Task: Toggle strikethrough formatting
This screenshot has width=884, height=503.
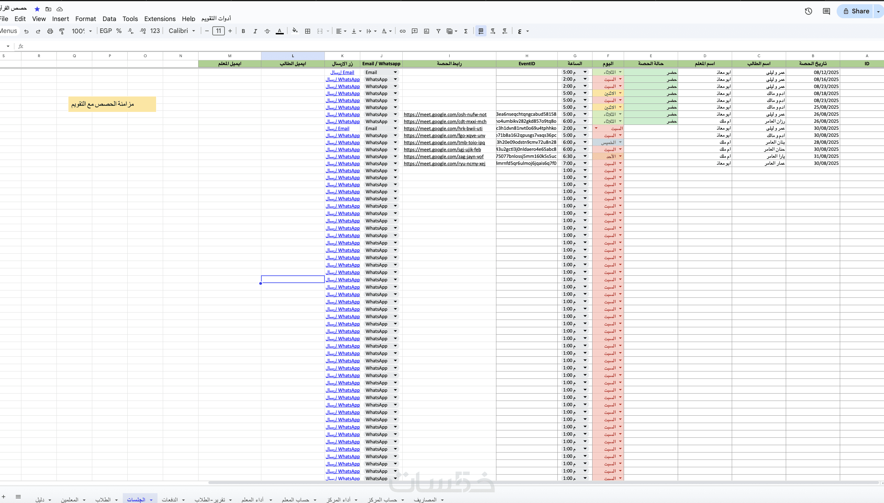Action: [267, 31]
